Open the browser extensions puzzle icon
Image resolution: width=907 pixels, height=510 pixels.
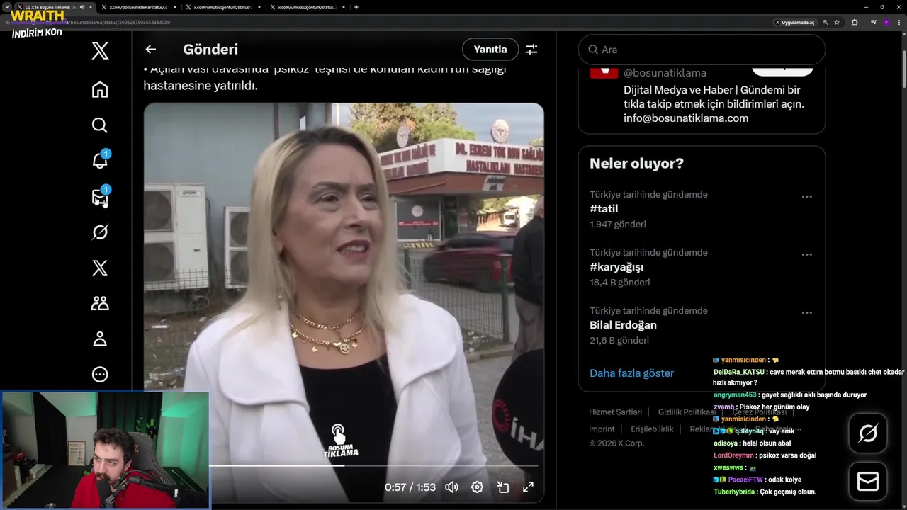(x=855, y=22)
